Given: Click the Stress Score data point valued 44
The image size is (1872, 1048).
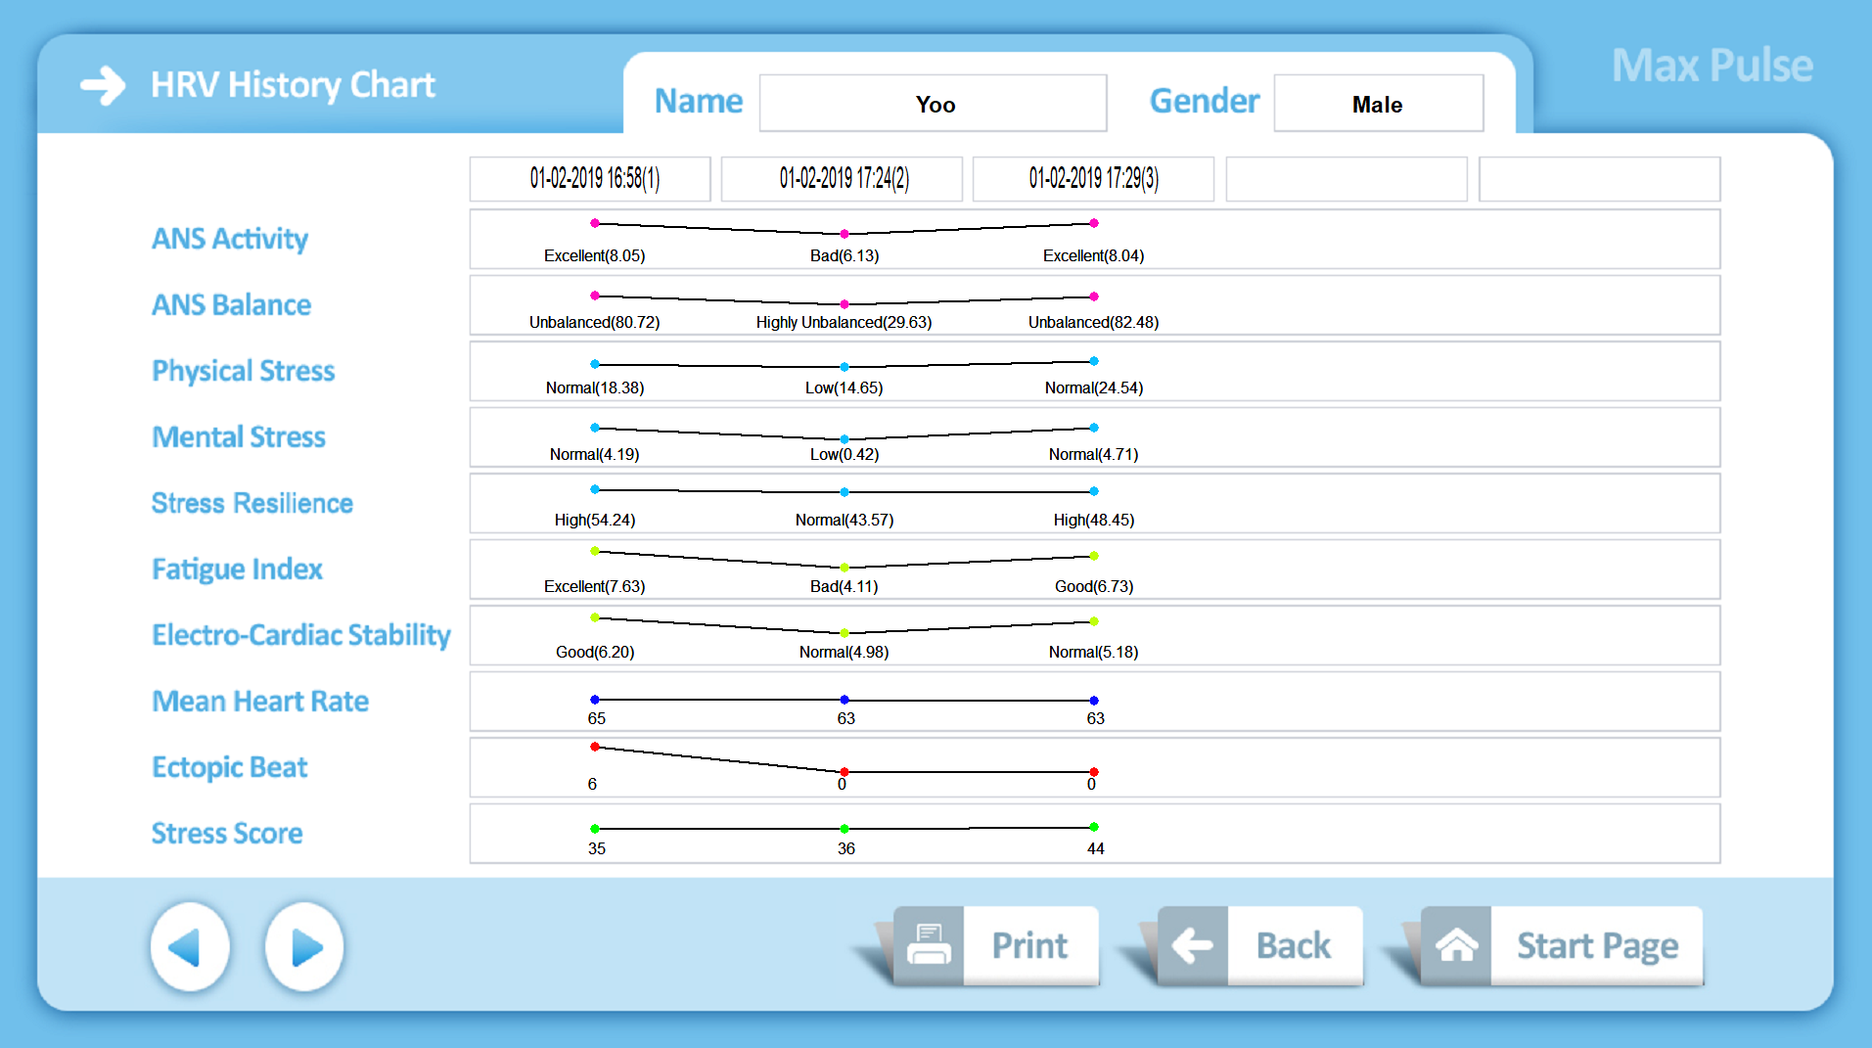Looking at the screenshot, I should click(1094, 828).
